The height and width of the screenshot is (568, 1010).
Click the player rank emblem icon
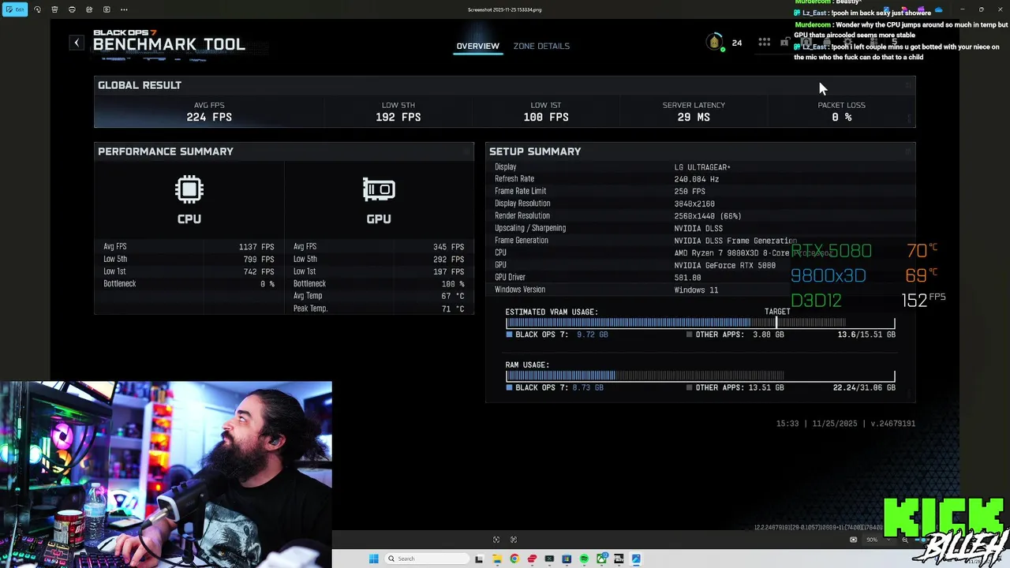coord(714,43)
